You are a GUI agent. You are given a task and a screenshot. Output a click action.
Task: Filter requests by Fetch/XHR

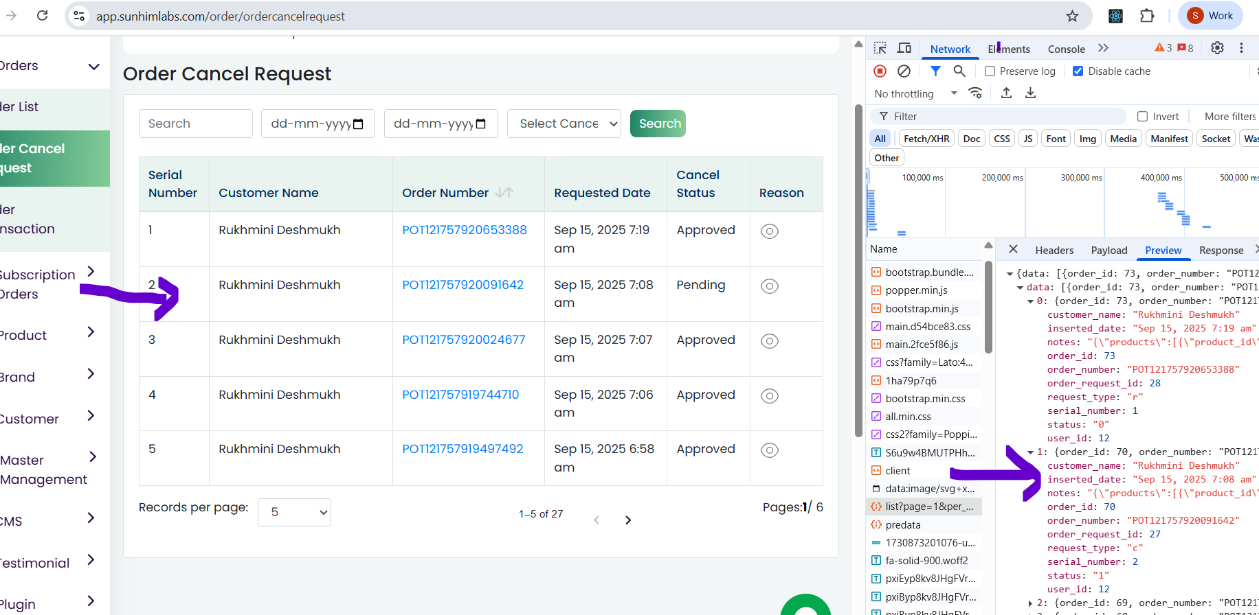click(926, 139)
